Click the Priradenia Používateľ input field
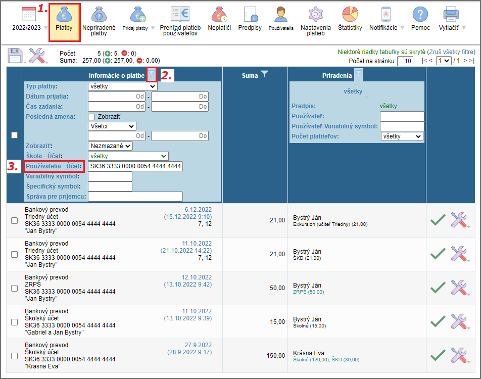The width and height of the screenshot is (481, 379). click(402, 116)
